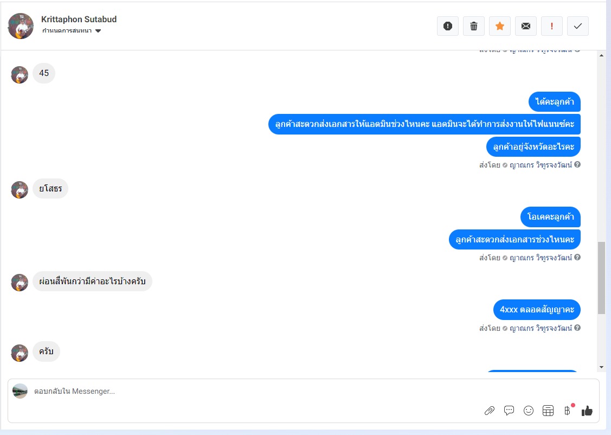Attach a file with the paperclip icon
The height and width of the screenshot is (435, 611).
(x=490, y=411)
